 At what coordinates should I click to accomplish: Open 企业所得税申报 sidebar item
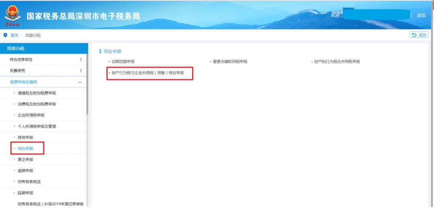click(31, 115)
